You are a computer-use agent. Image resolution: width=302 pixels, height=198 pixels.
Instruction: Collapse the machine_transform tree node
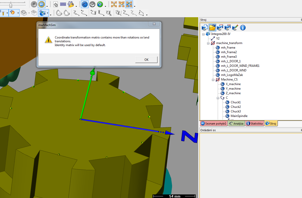(208, 43)
